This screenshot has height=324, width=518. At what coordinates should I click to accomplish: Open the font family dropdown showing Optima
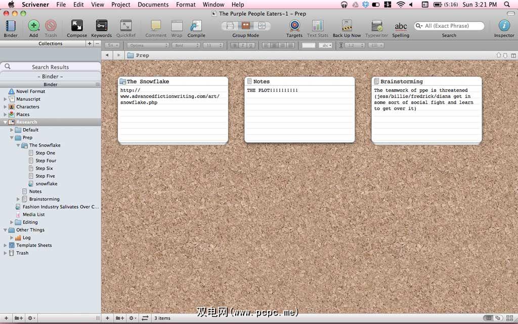click(x=147, y=46)
